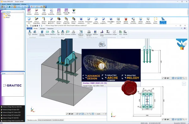Expand Type dropdown in Assemblage group
The width and height of the screenshot is (189, 124).
point(30,33)
